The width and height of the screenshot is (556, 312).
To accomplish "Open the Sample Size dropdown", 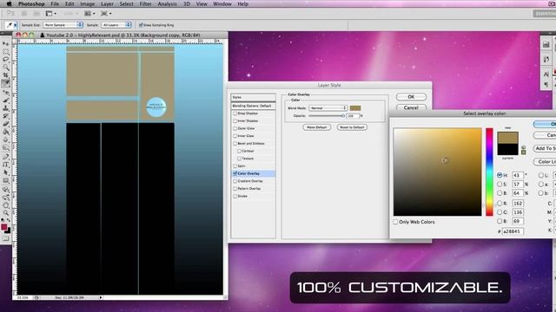I will point(63,25).
